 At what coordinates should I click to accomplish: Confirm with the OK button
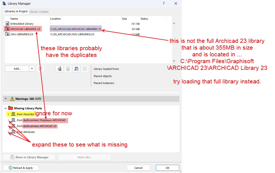pos(168,168)
